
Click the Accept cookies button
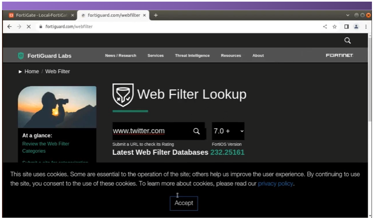(x=184, y=203)
